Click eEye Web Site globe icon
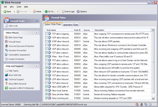Viewport: 158px width, 107px height. click(x=6, y=75)
